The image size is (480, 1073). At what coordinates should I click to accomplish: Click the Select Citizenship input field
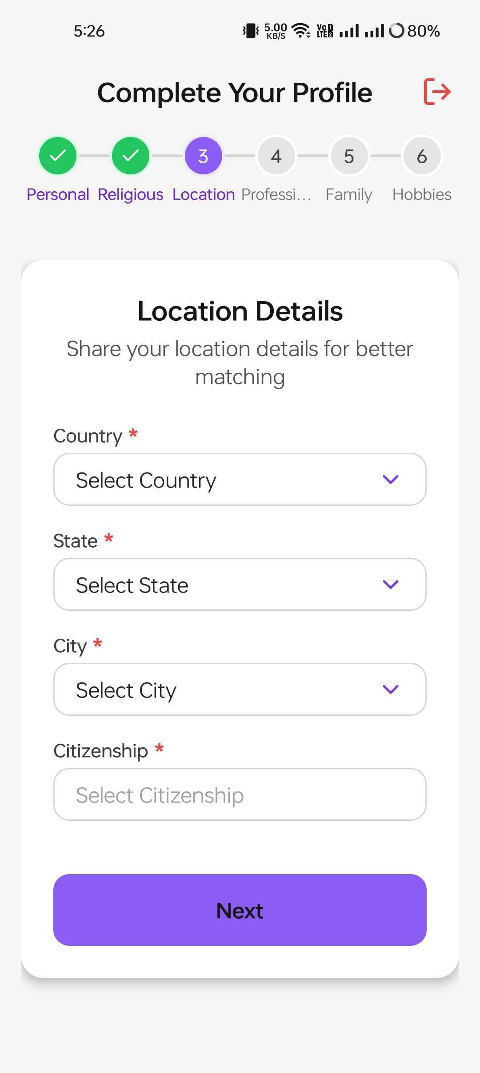[240, 795]
